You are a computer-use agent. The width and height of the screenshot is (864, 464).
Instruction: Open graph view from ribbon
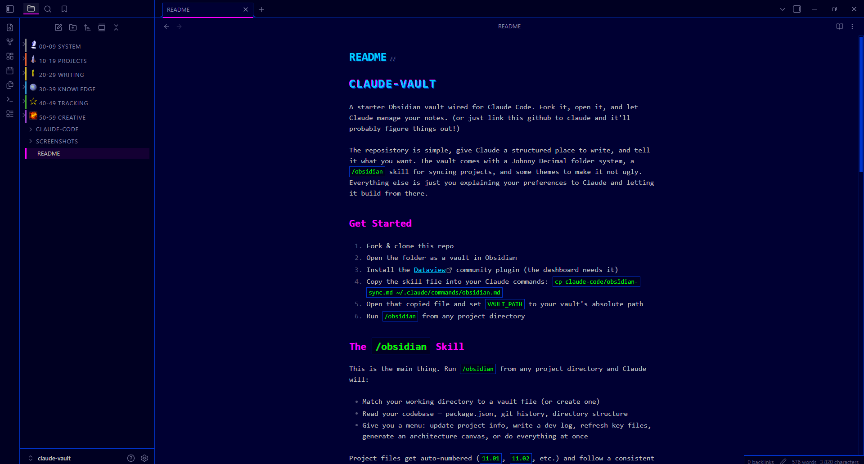click(x=10, y=42)
